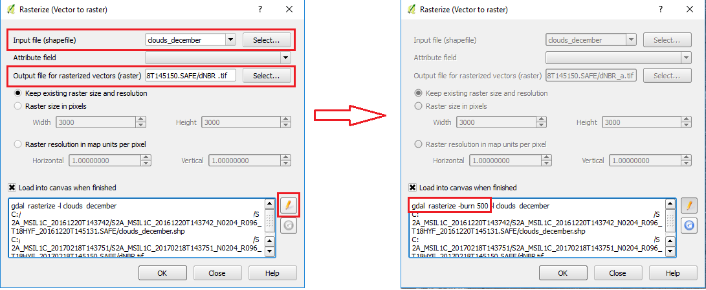Toggle 'Load into canvas when finished' in left dialog
This screenshot has width=706, height=290.
pos(12,188)
